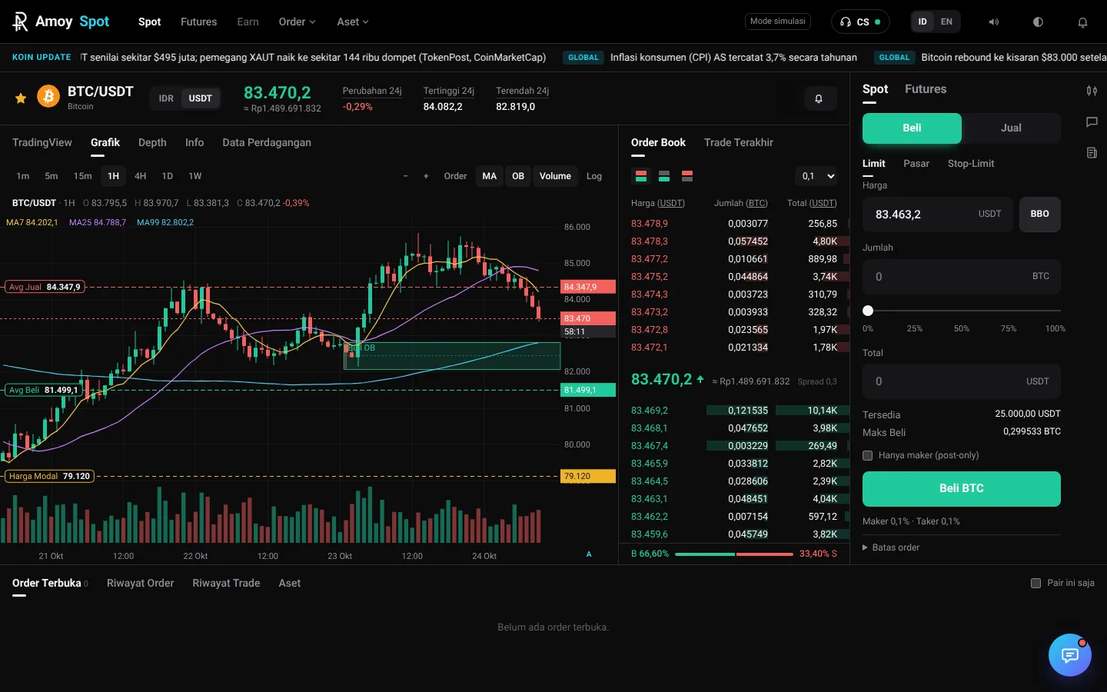The height and width of the screenshot is (692, 1107).
Task: Toggle Volume bars on chart
Action: pos(555,176)
